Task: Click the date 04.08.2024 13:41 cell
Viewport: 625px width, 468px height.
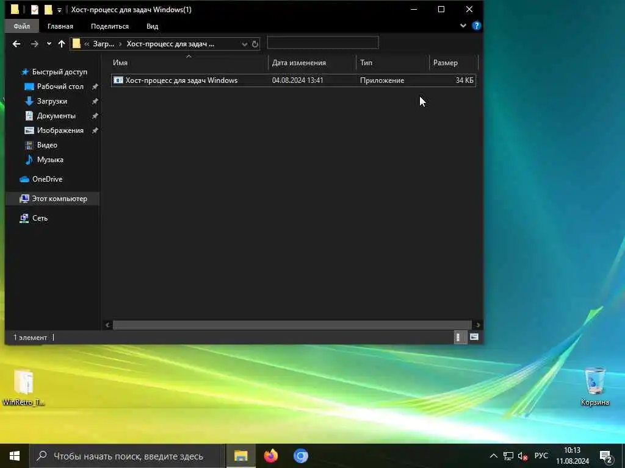Action: [298, 80]
